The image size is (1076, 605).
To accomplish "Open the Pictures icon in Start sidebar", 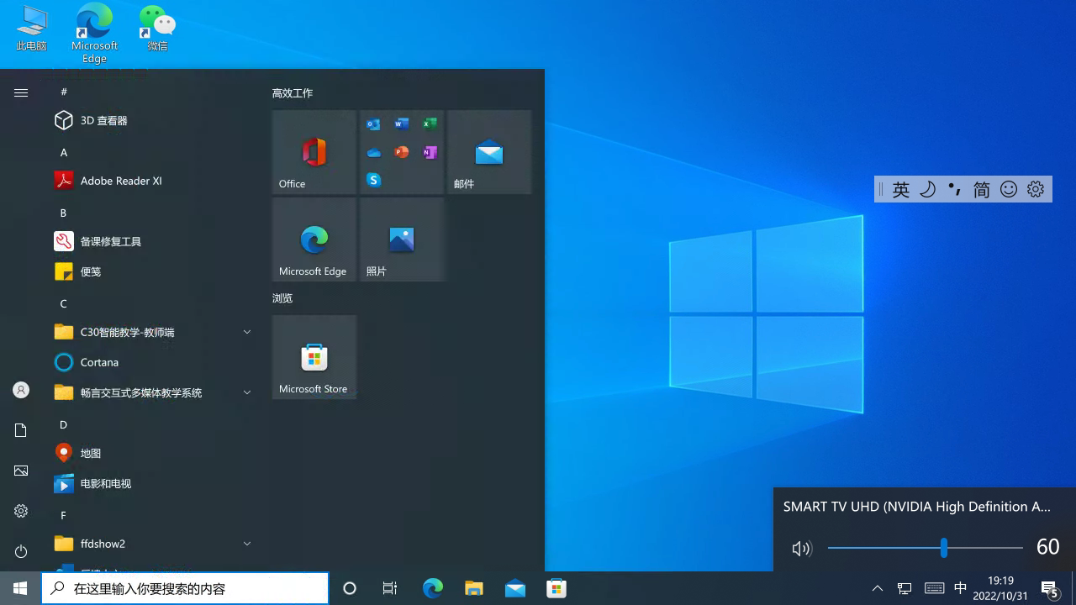I will tap(21, 471).
